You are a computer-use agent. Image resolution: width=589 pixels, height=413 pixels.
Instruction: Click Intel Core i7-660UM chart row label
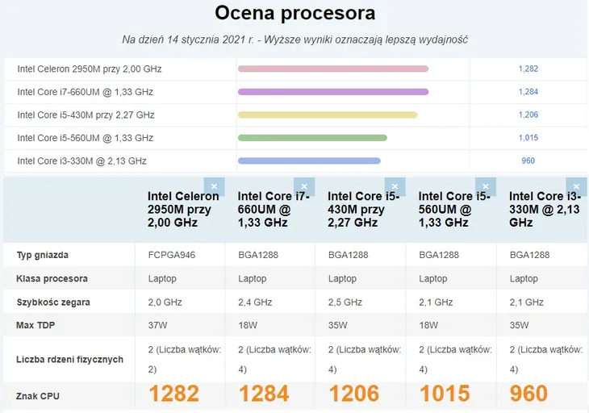86,92
